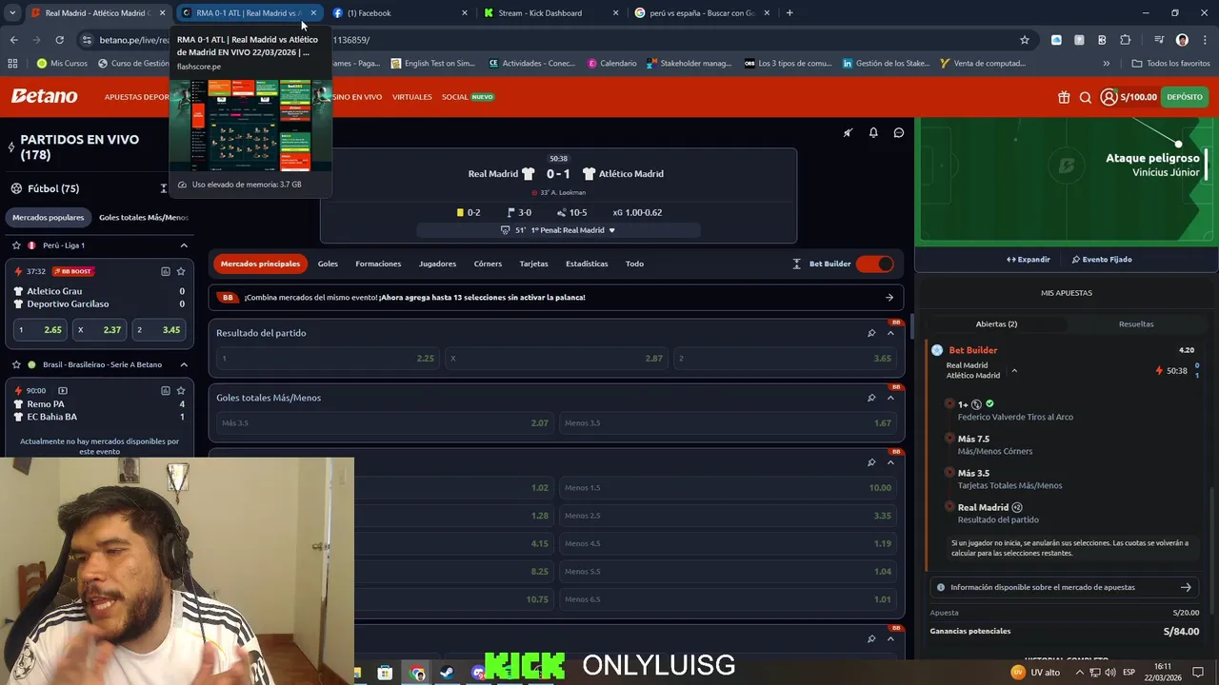Screen dimensions: 1219x685
Task: Click the page scrollbar beside the markets list
Action: coord(911,328)
